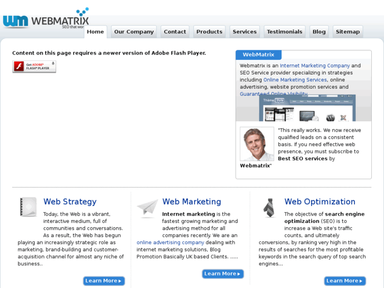The width and height of the screenshot is (384, 288).
Task: Go to the Contact tab
Action: click(175, 32)
